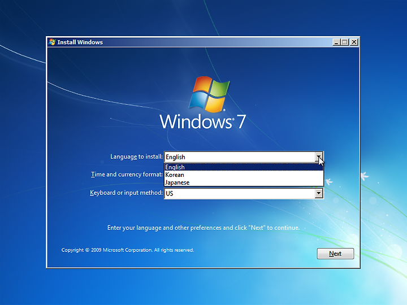Select English in the language dropdown list
This screenshot has height=305, width=407.
[244, 167]
